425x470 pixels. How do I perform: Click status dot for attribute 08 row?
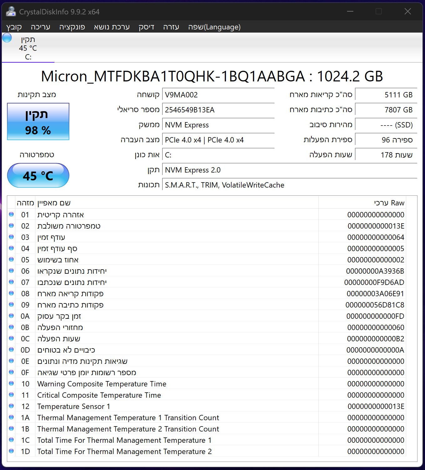click(x=11, y=293)
